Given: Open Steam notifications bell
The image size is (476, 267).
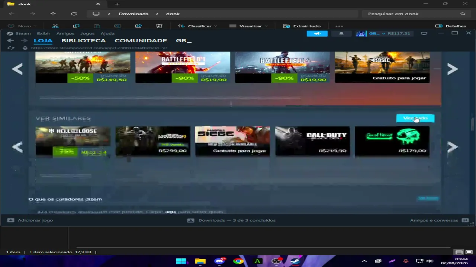Looking at the screenshot, I should (341, 33).
